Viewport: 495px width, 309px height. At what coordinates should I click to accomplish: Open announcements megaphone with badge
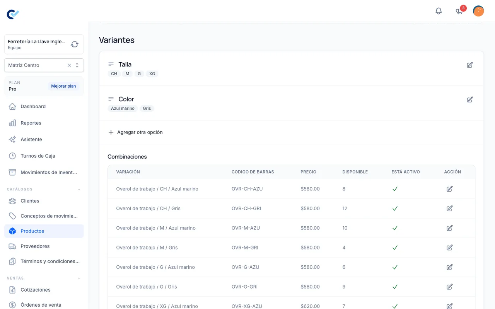click(x=459, y=11)
